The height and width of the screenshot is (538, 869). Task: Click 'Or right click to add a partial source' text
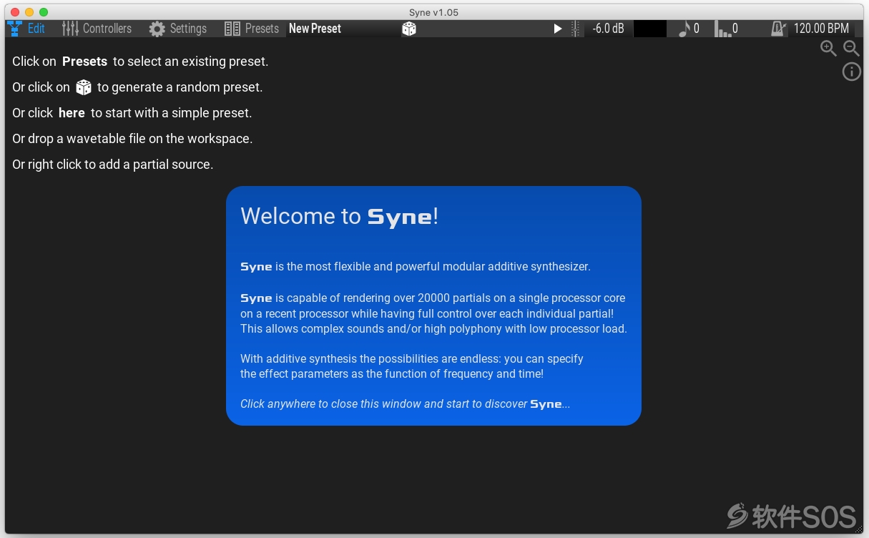[113, 165]
